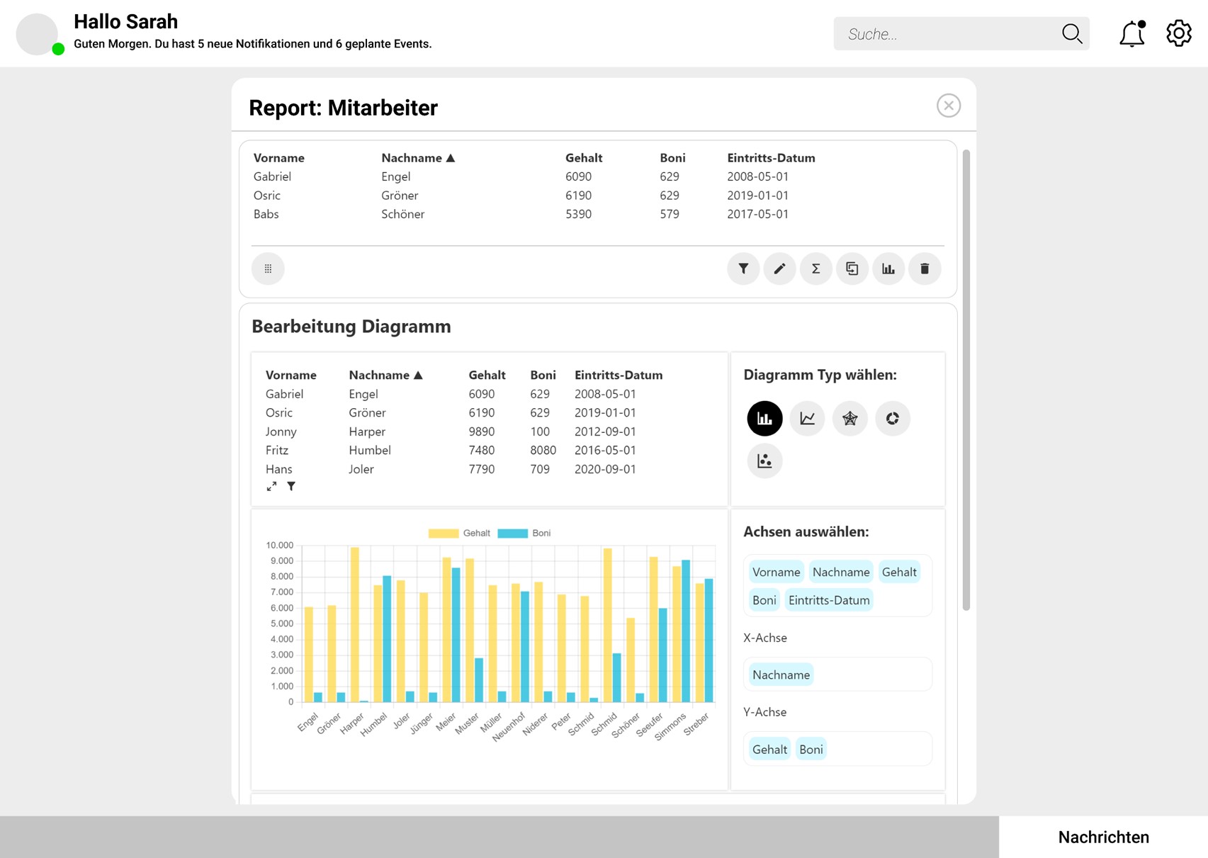Screen dimensions: 1208x858
Task: Select the Schöner row in top table
Action: pyautogui.click(x=598, y=214)
